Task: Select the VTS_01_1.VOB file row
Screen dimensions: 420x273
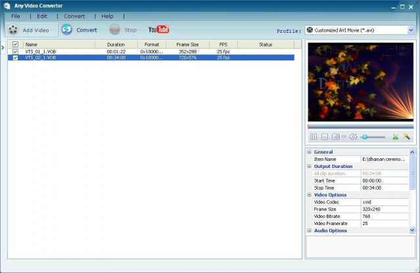Action: point(151,51)
